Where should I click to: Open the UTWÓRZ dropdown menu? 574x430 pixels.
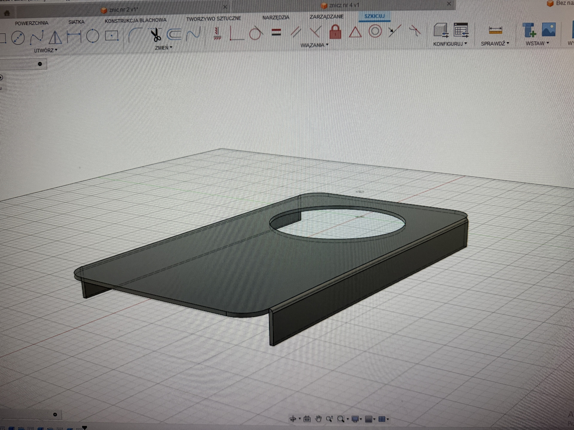45,50
